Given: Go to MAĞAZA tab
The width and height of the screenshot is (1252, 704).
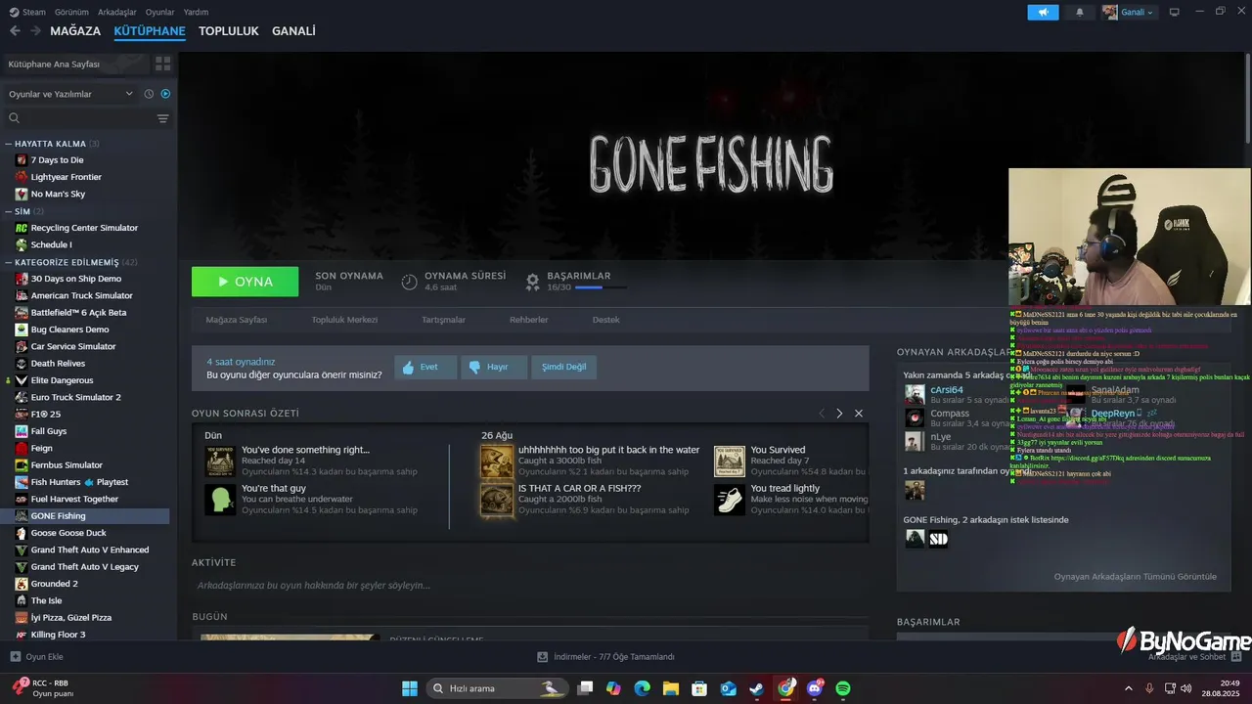Looking at the screenshot, I should (x=75, y=31).
